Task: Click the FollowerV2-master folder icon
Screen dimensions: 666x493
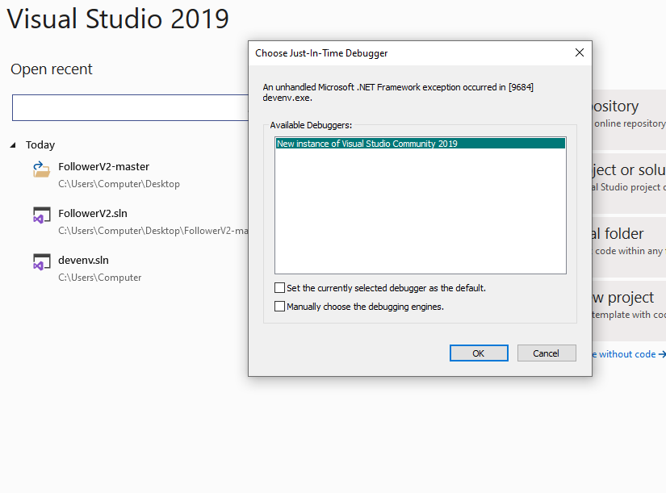Action: click(42, 169)
